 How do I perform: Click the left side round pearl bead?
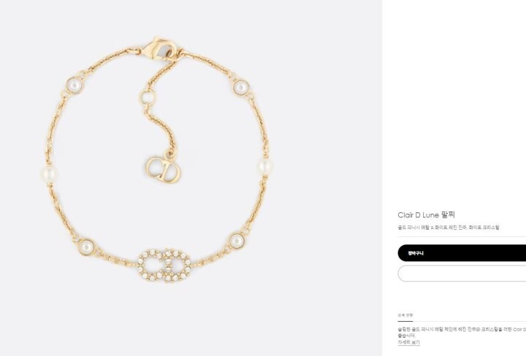(x=49, y=174)
